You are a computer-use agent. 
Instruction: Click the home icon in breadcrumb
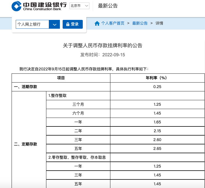pyautogui.click(x=97, y=23)
